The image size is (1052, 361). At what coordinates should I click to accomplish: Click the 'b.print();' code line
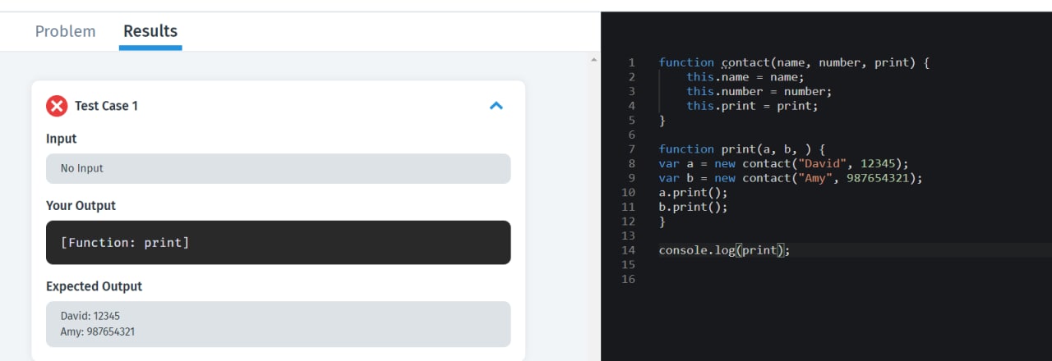click(x=694, y=207)
